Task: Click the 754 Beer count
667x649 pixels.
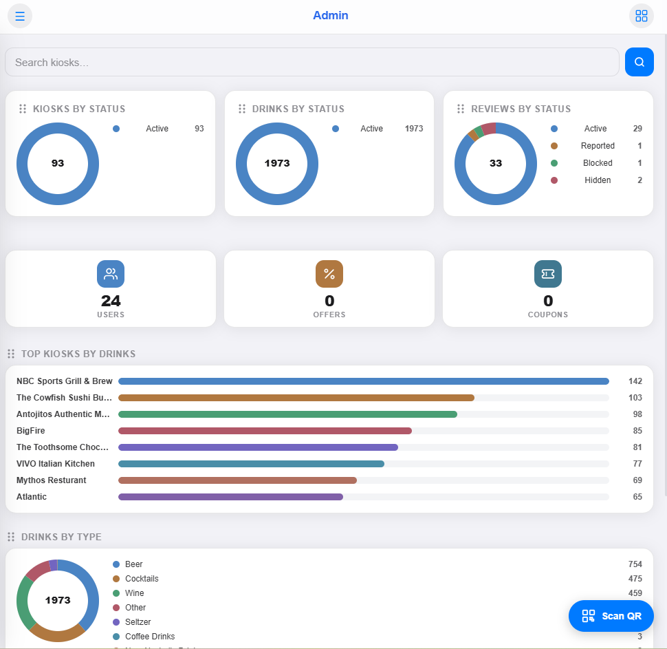Action: pyautogui.click(x=635, y=564)
